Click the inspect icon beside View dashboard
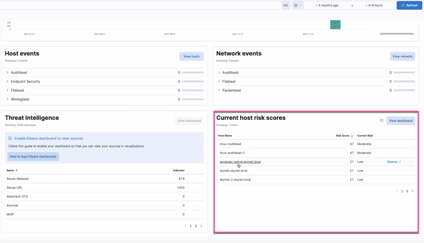 (382, 121)
